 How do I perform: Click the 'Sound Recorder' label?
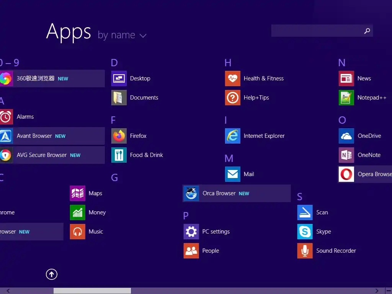tap(336, 251)
